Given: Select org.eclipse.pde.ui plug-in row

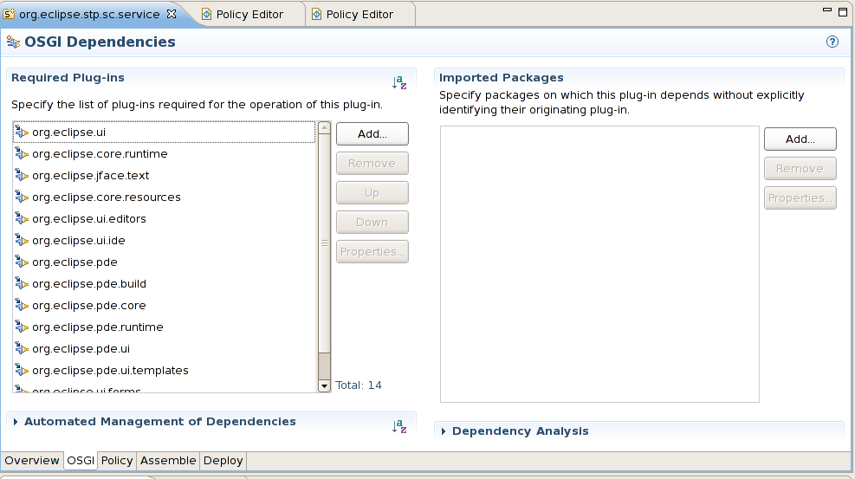Looking at the screenshot, I should click(x=164, y=349).
